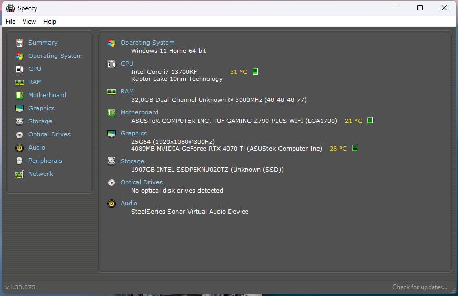Click the Motherboard heading link in summary
The image size is (458, 296).
[x=140, y=112]
